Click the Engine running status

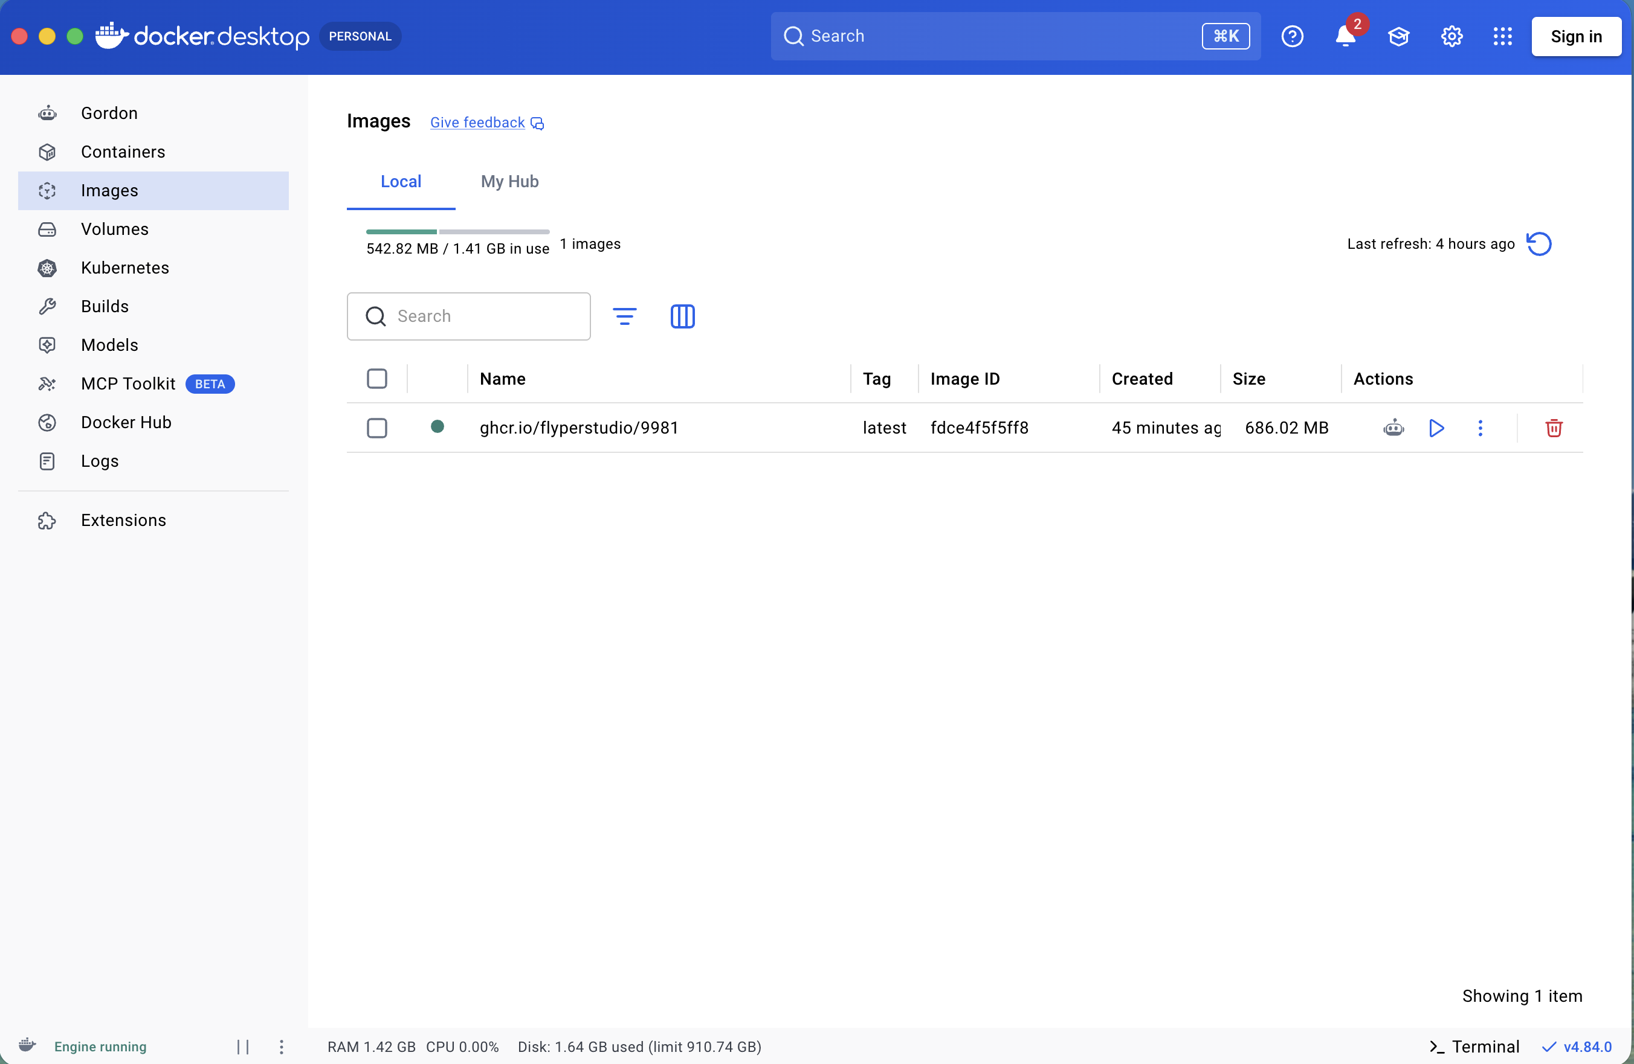point(100,1046)
